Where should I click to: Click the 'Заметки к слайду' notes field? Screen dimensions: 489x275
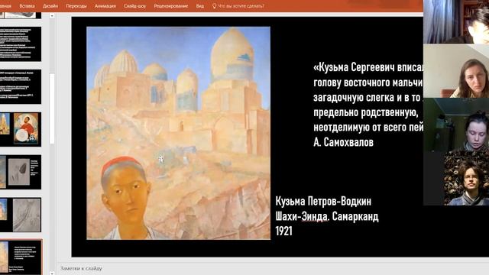click(x=82, y=268)
